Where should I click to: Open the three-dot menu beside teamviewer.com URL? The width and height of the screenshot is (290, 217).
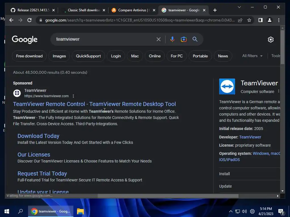73,96
